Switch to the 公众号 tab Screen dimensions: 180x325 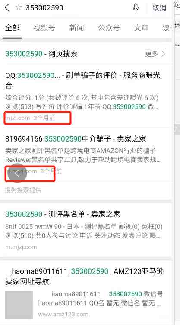(109, 28)
